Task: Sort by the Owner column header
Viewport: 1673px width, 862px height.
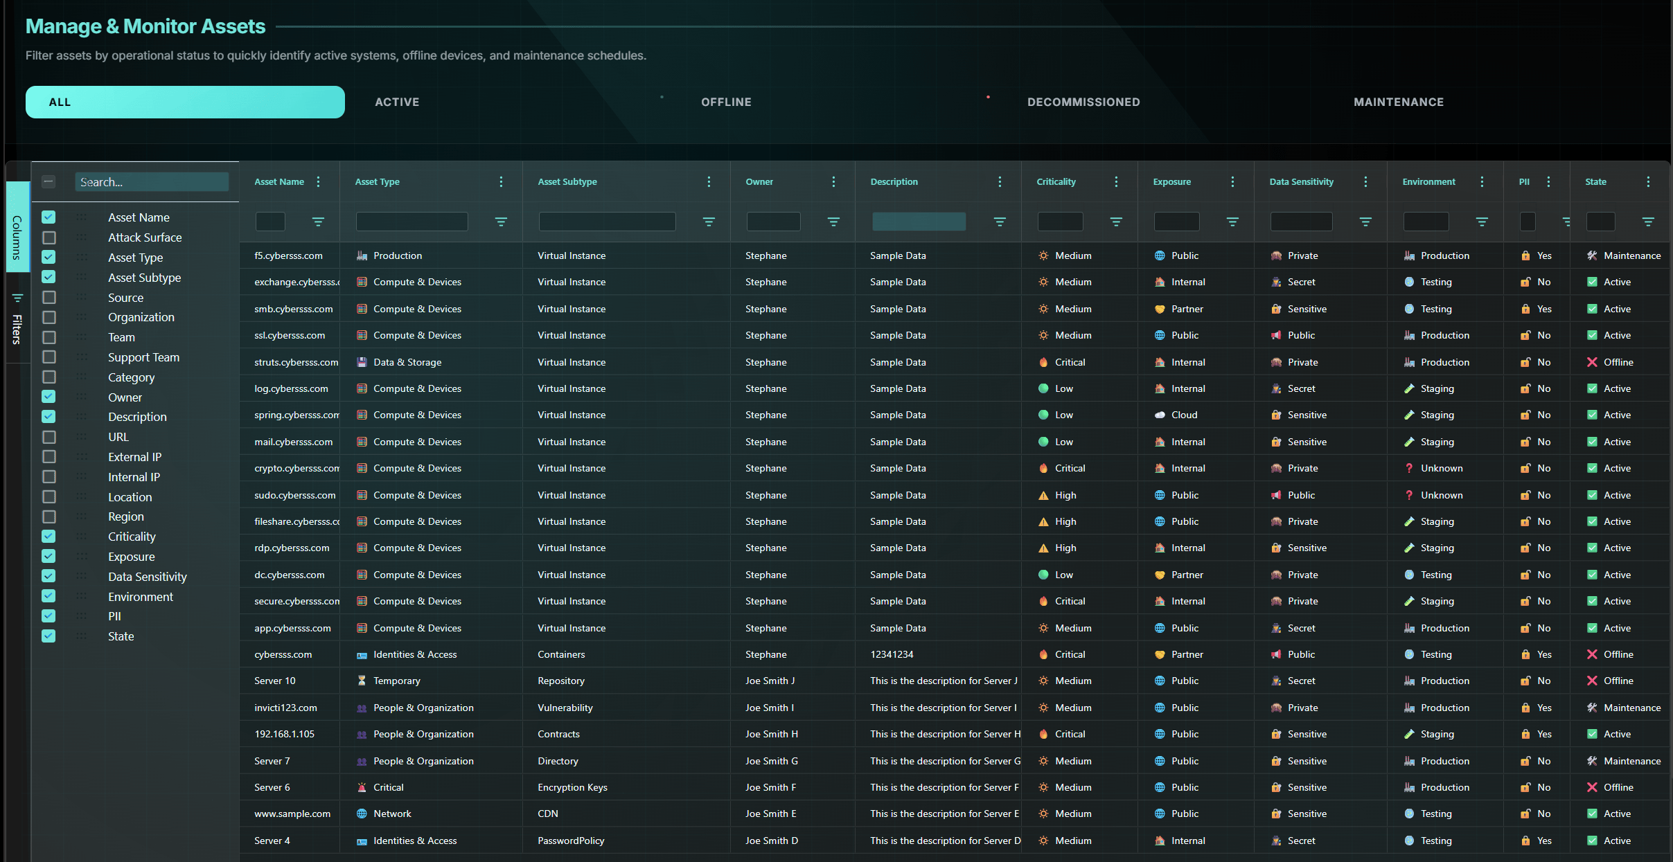Action: (x=759, y=181)
